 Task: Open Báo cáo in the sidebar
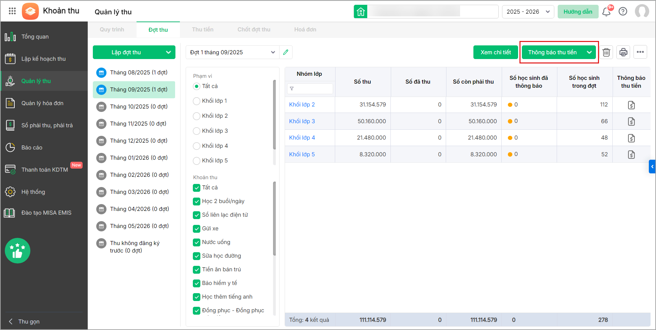coord(32,147)
